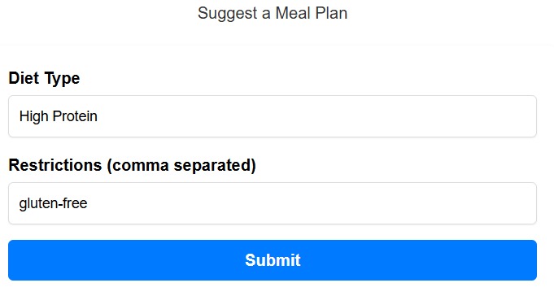The height and width of the screenshot is (296, 554).
Task: Click the words Meal Plan in the title
Action: tap(312, 14)
